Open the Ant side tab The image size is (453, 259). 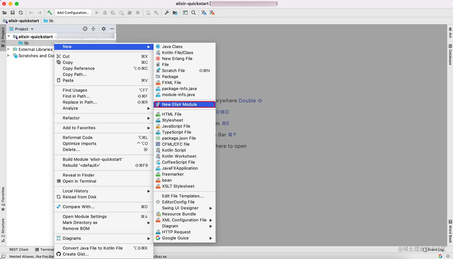(x=450, y=32)
